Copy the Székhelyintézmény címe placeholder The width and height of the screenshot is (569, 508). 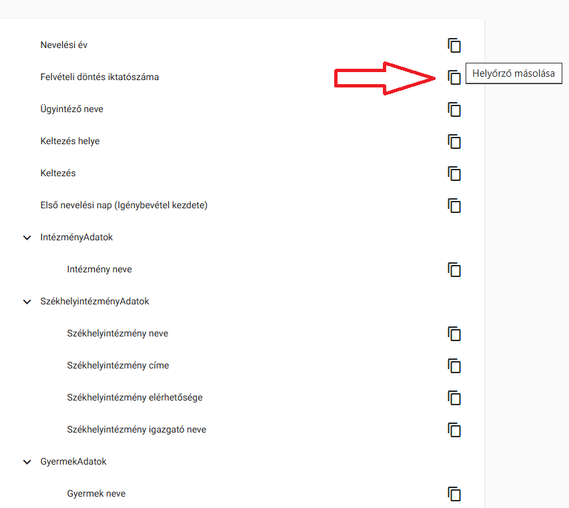click(454, 366)
